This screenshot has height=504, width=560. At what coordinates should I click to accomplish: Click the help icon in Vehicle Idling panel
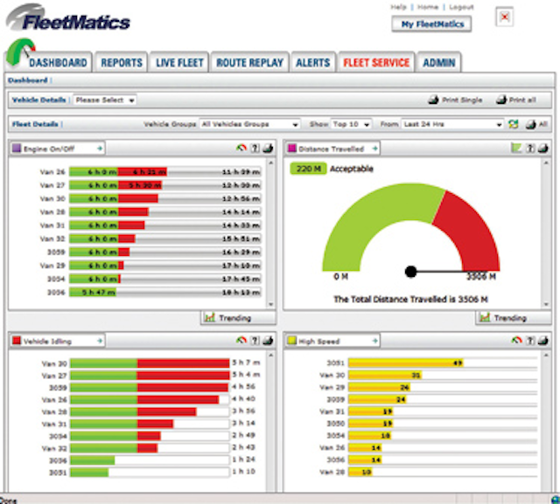point(255,341)
